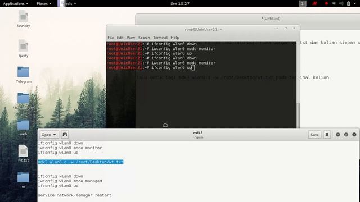The height and width of the screenshot is (202, 360).
Task: Open the terminal Search menu
Action: tap(144, 38)
